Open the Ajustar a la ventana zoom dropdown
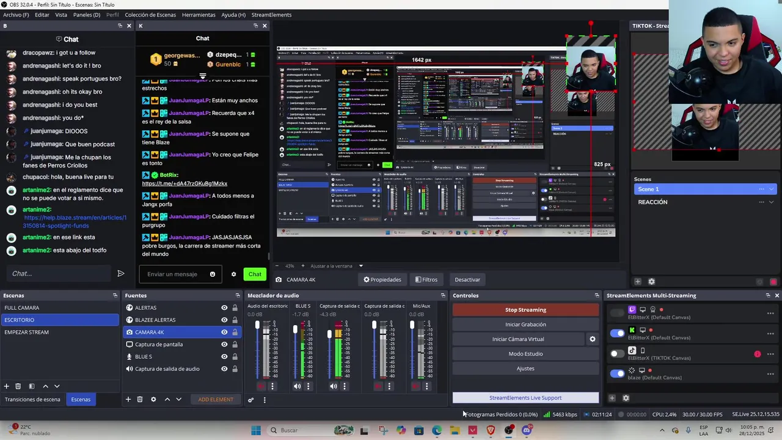 [x=360, y=266]
